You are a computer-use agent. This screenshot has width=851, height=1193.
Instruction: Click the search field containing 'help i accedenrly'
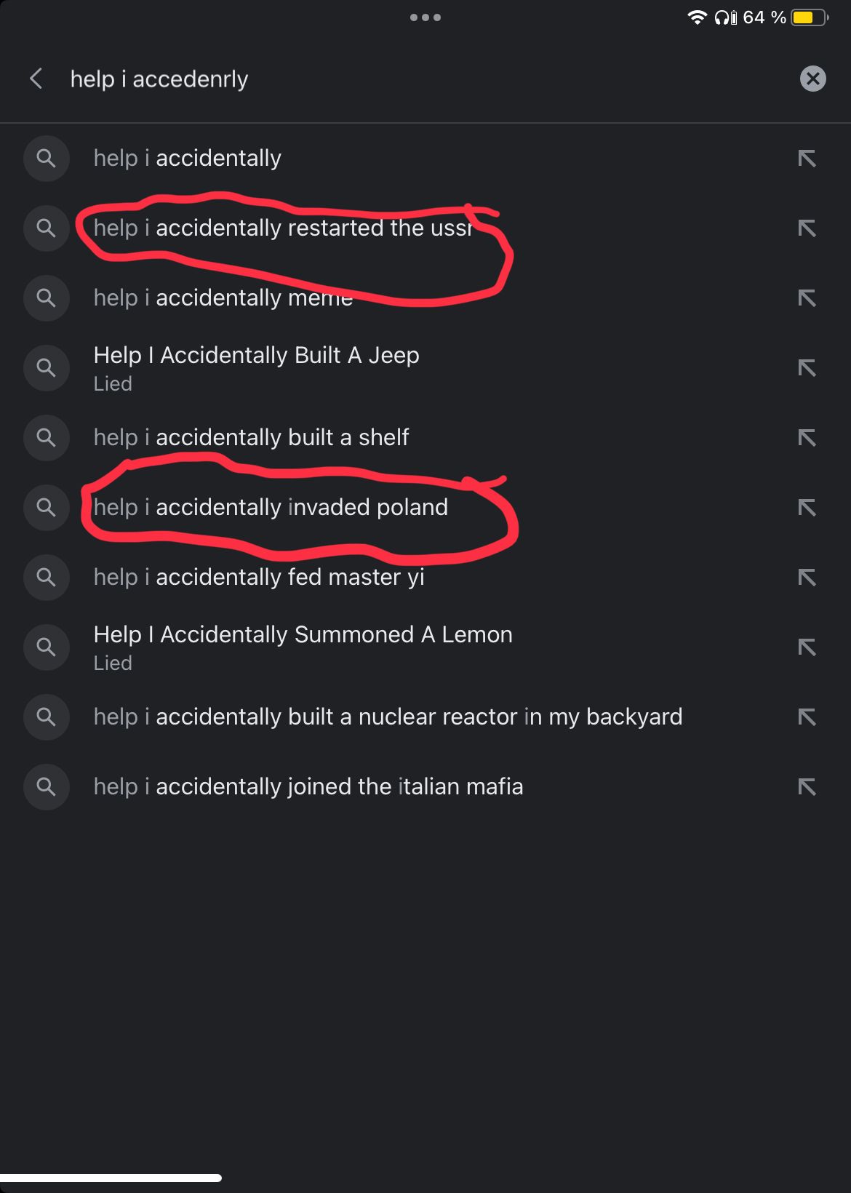click(407, 79)
